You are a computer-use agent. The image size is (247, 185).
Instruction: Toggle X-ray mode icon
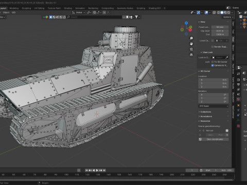[214, 12]
